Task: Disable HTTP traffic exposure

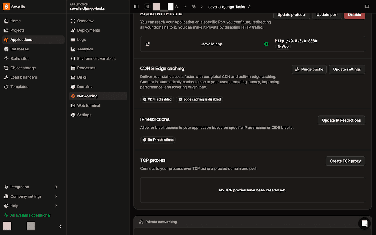Action: click(x=354, y=15)
